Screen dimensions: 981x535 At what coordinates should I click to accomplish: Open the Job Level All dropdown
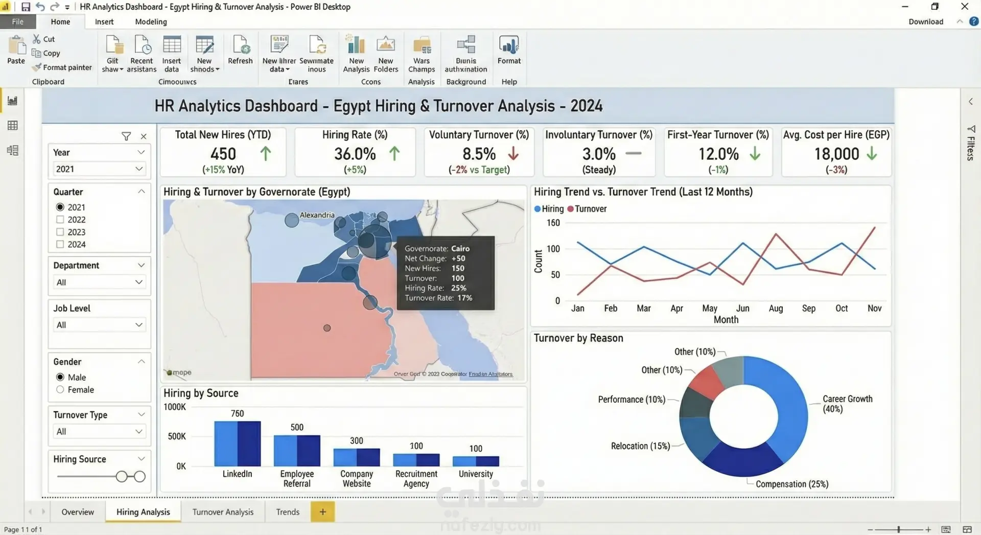[x=99, y=325]
